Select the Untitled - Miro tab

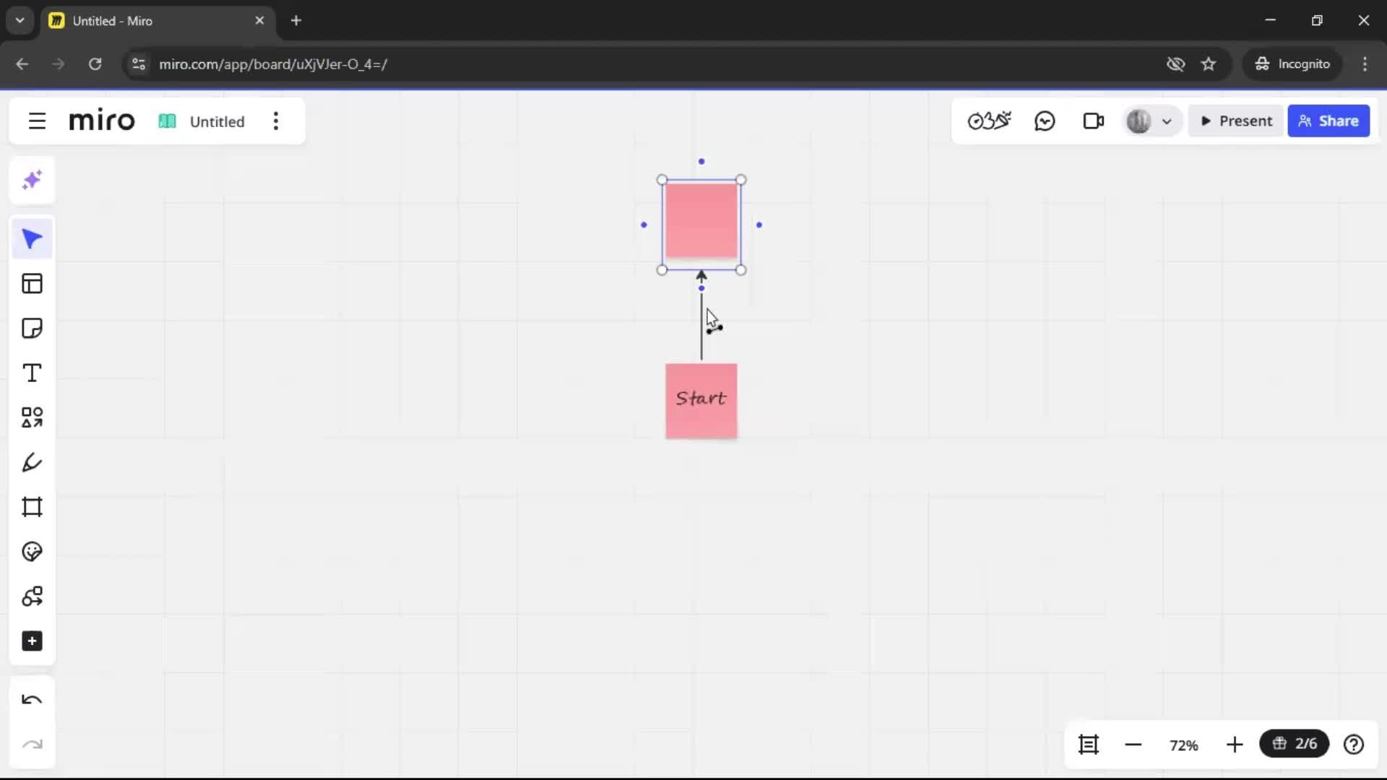click(x=157, y=21)
